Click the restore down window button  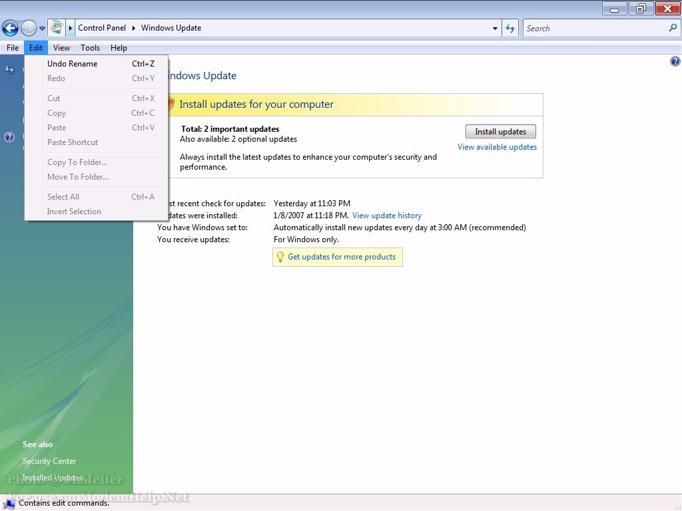641,9
